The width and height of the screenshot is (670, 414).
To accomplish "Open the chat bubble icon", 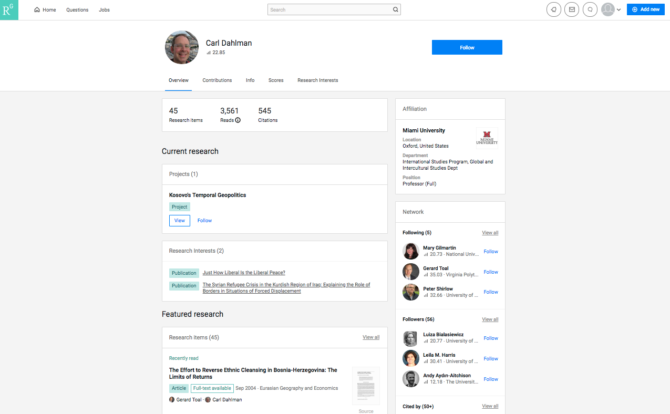I will pos(590,9).
